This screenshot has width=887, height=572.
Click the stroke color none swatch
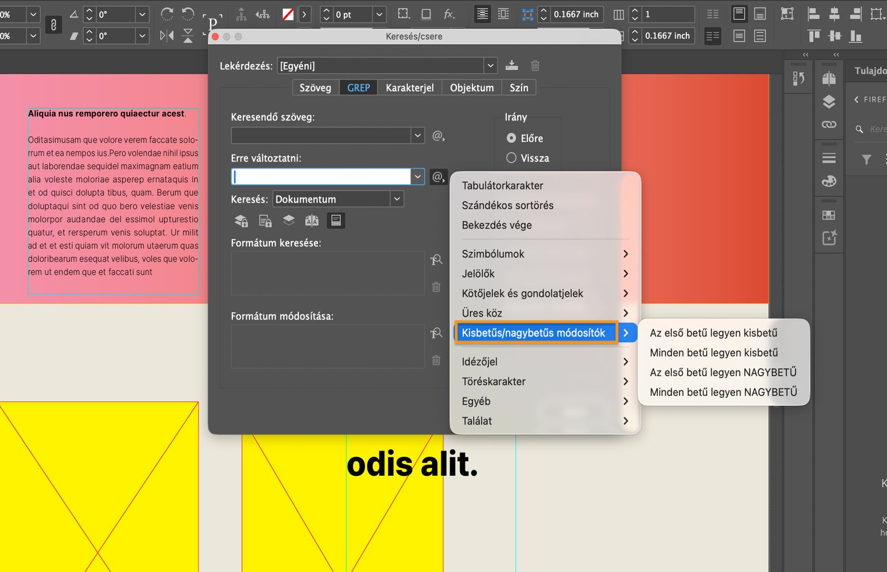point(288,14)
